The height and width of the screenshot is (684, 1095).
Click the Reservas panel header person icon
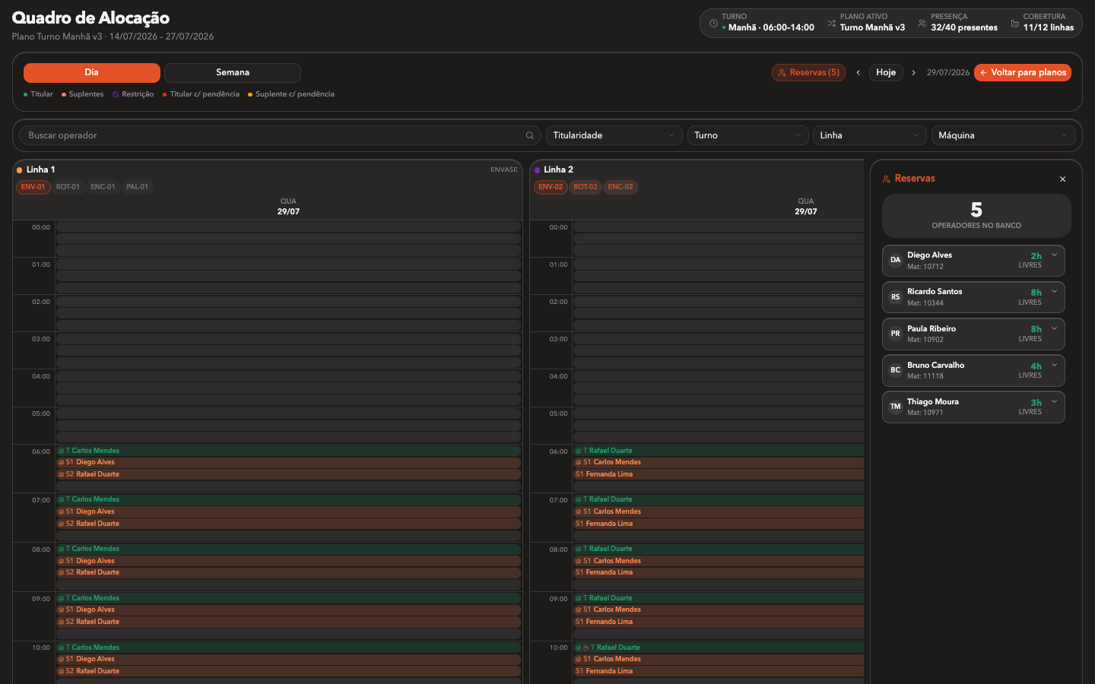point(887,179)
